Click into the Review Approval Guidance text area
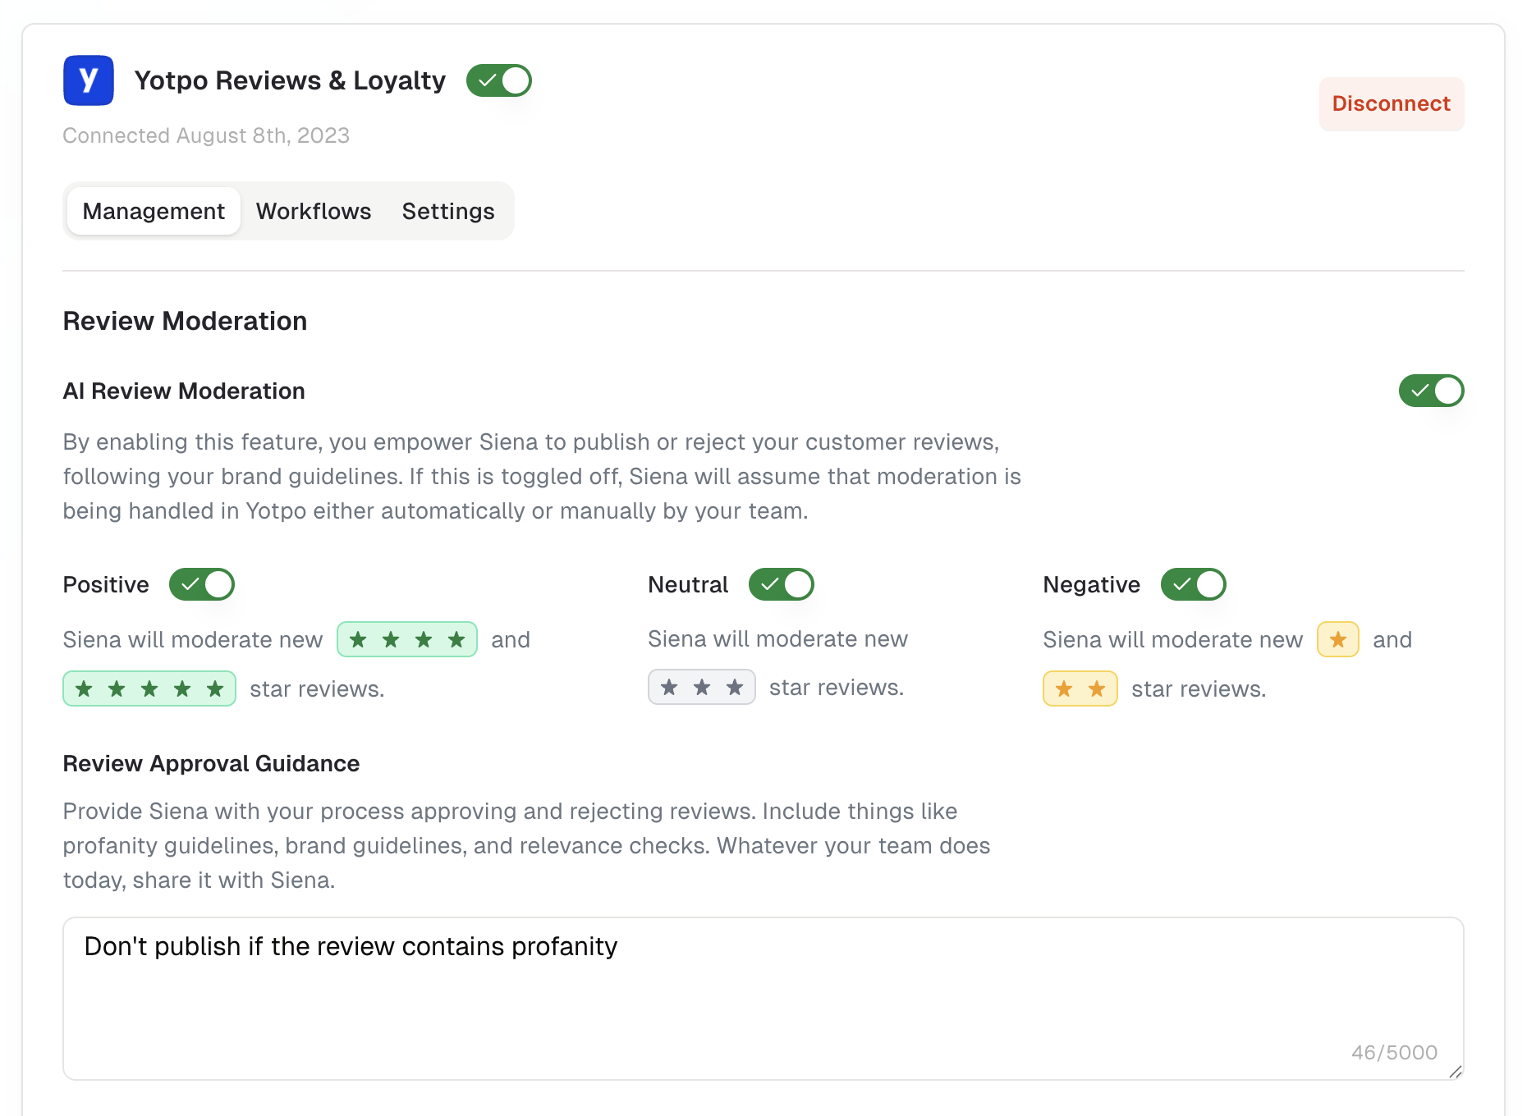The width and height of the screenshot is (1527, 1116). tap(763, 998)
